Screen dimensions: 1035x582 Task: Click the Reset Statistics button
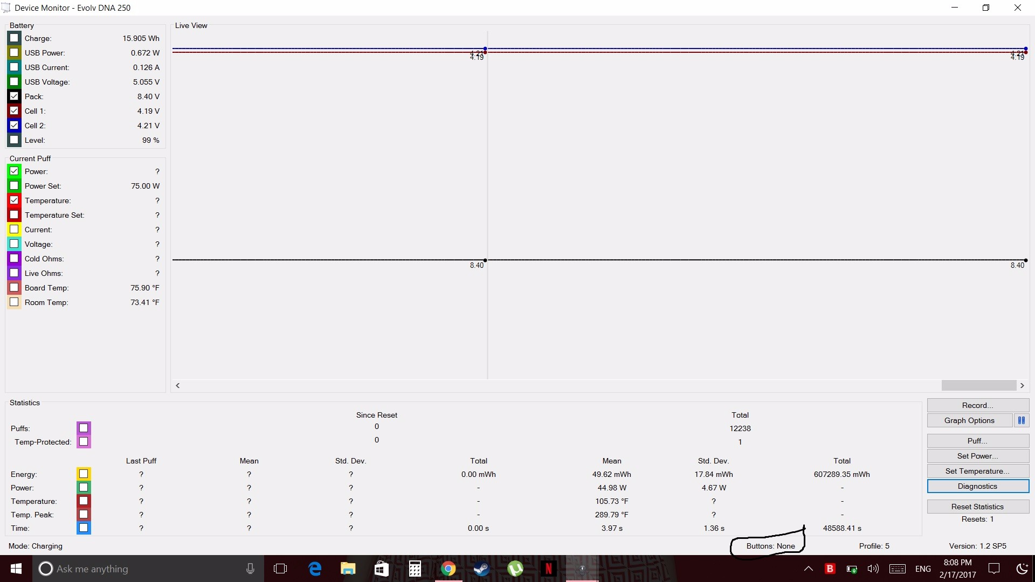[977, 507]
